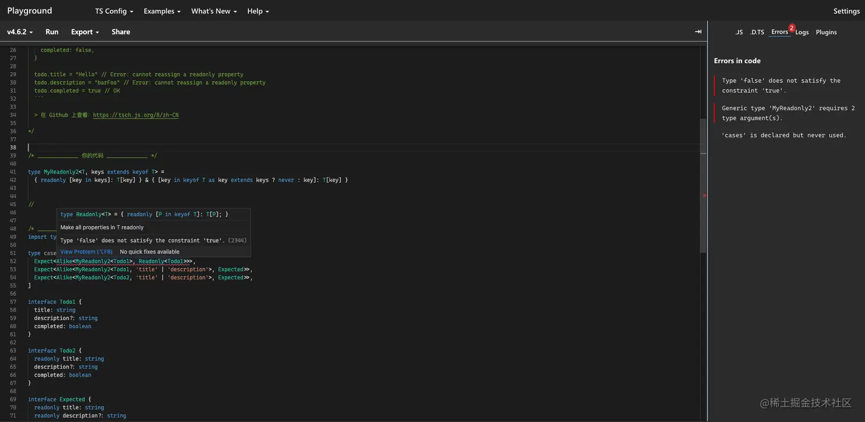Click the underlined Readonly<Todo1> on line 52
865x422 pixels.
click(x=164, y=261)
